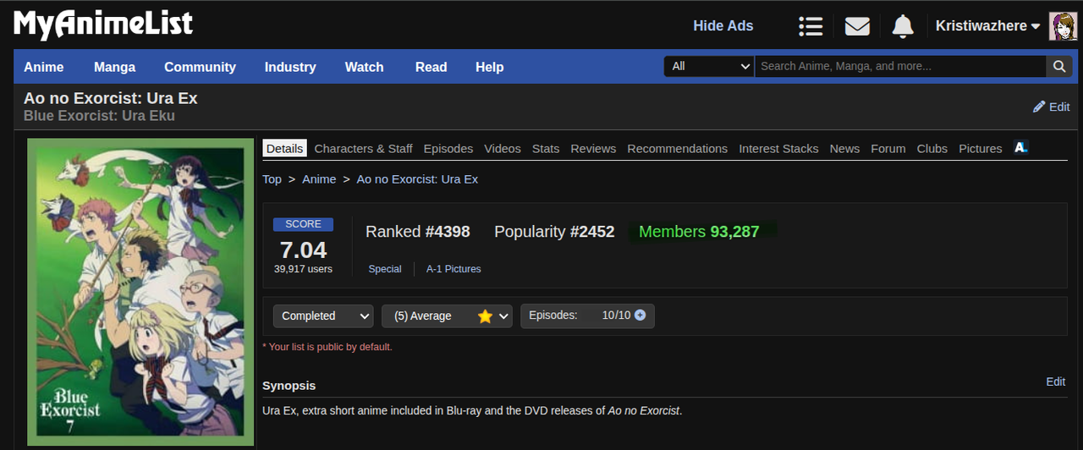The height and width of the screenshot is (450, 1083).
Task: Click the 'Your list is public by default' note
Action: (327, 347)
